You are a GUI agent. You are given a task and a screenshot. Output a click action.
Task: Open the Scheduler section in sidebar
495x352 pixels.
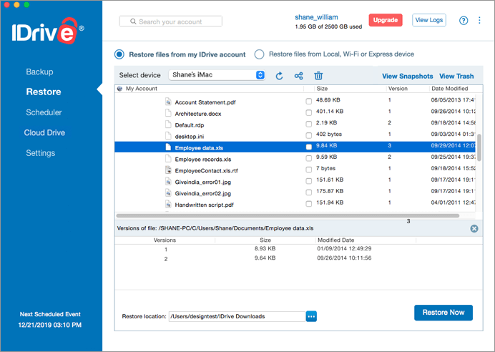point(44,112)
